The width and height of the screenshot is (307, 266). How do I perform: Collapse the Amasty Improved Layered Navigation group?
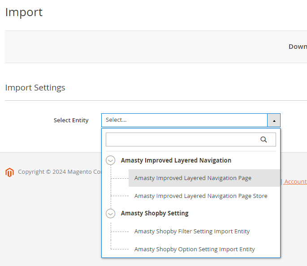coord(110,160)
